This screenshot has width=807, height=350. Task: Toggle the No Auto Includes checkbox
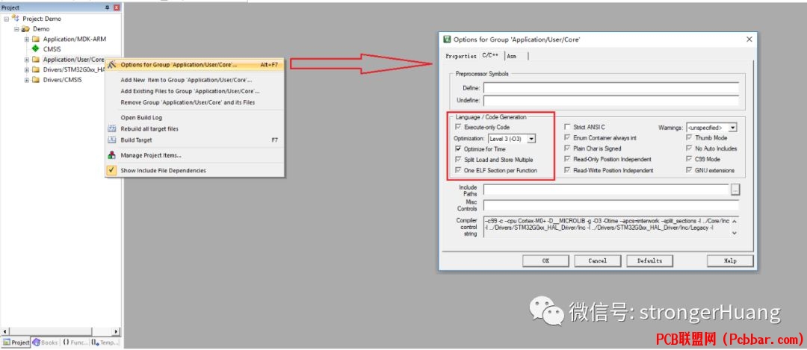coord(689,149)
